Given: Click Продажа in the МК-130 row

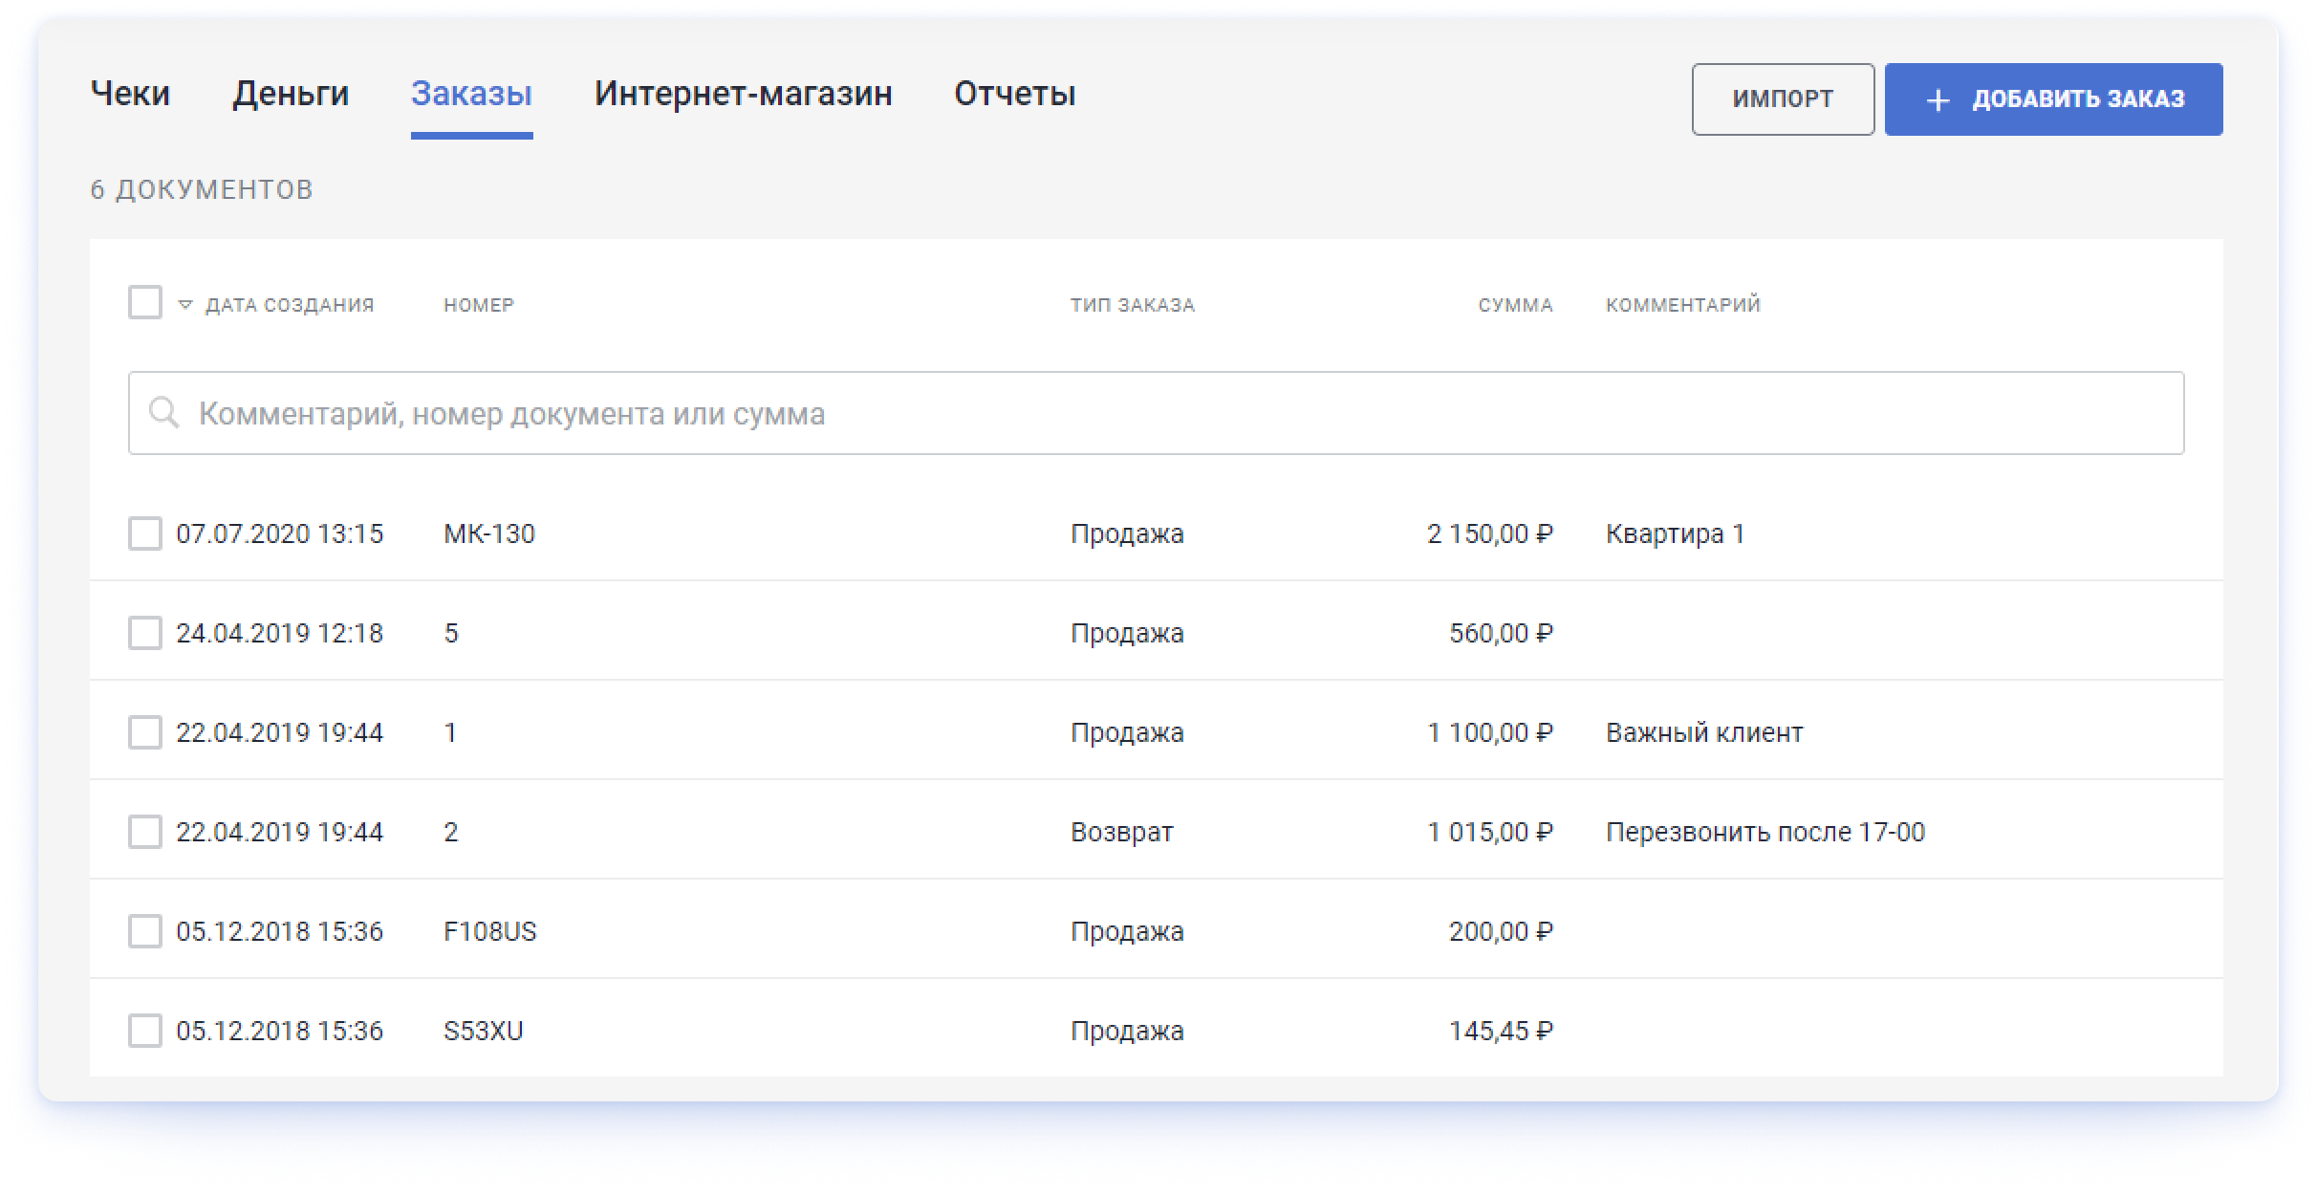Looking at the screenshot, I should click(x=1127, y=533).
